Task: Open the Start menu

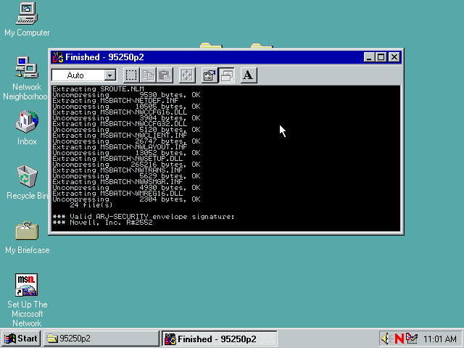Action: pyautogui.click(x=21, y=339)
